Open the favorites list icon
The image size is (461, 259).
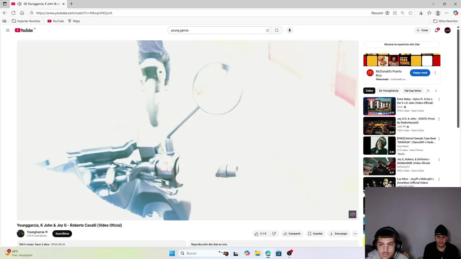[x=429, y=13]
